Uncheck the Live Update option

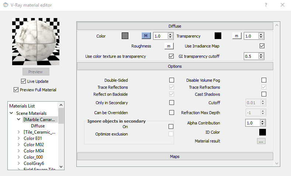tap(24, 81)
